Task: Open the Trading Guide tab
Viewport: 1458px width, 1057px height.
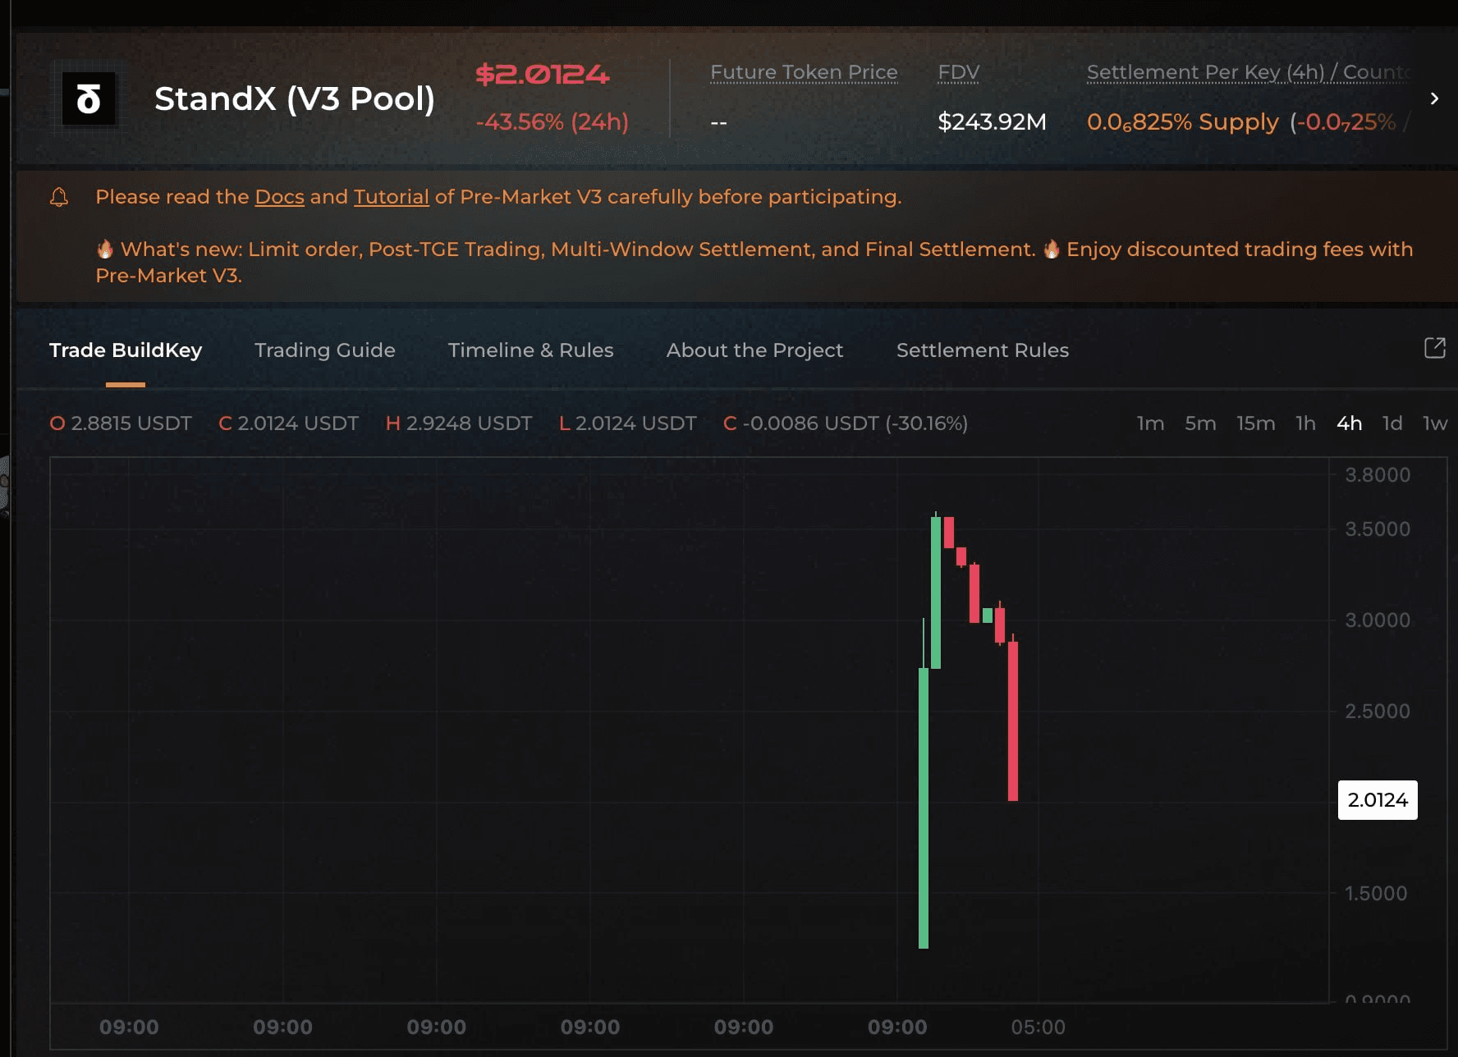Action: tap(325, 350)
